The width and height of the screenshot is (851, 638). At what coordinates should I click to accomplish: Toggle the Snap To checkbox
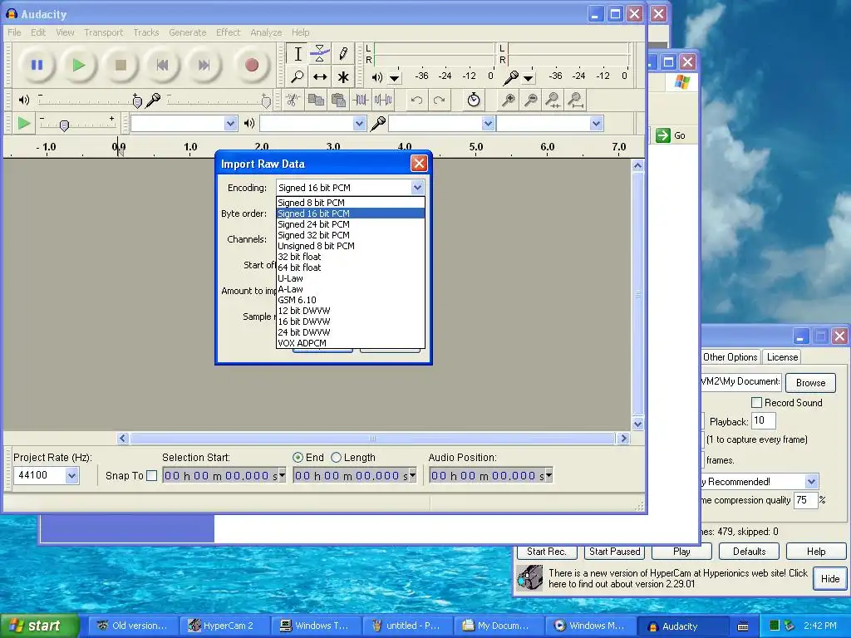tap(152, 476)
